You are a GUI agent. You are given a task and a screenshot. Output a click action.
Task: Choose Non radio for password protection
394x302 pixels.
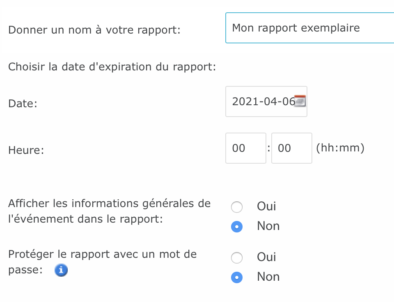(x=237, y=277)
